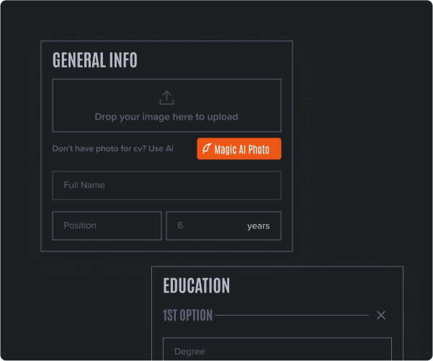Viewport: 433px width, 361px height.
Task: Focus the Full Name input field
Action: [166, 185]
